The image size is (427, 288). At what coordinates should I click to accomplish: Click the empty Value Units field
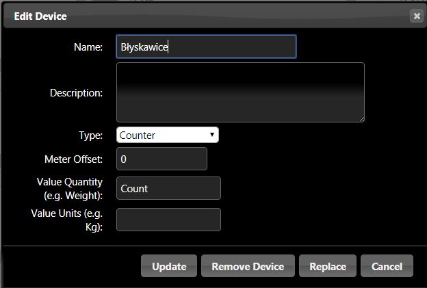click(x=168, y=220)
